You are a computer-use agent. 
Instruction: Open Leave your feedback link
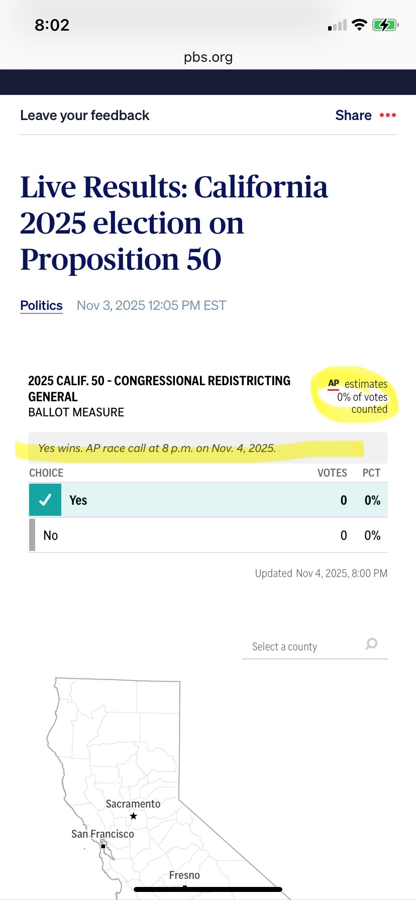(84, 116)
